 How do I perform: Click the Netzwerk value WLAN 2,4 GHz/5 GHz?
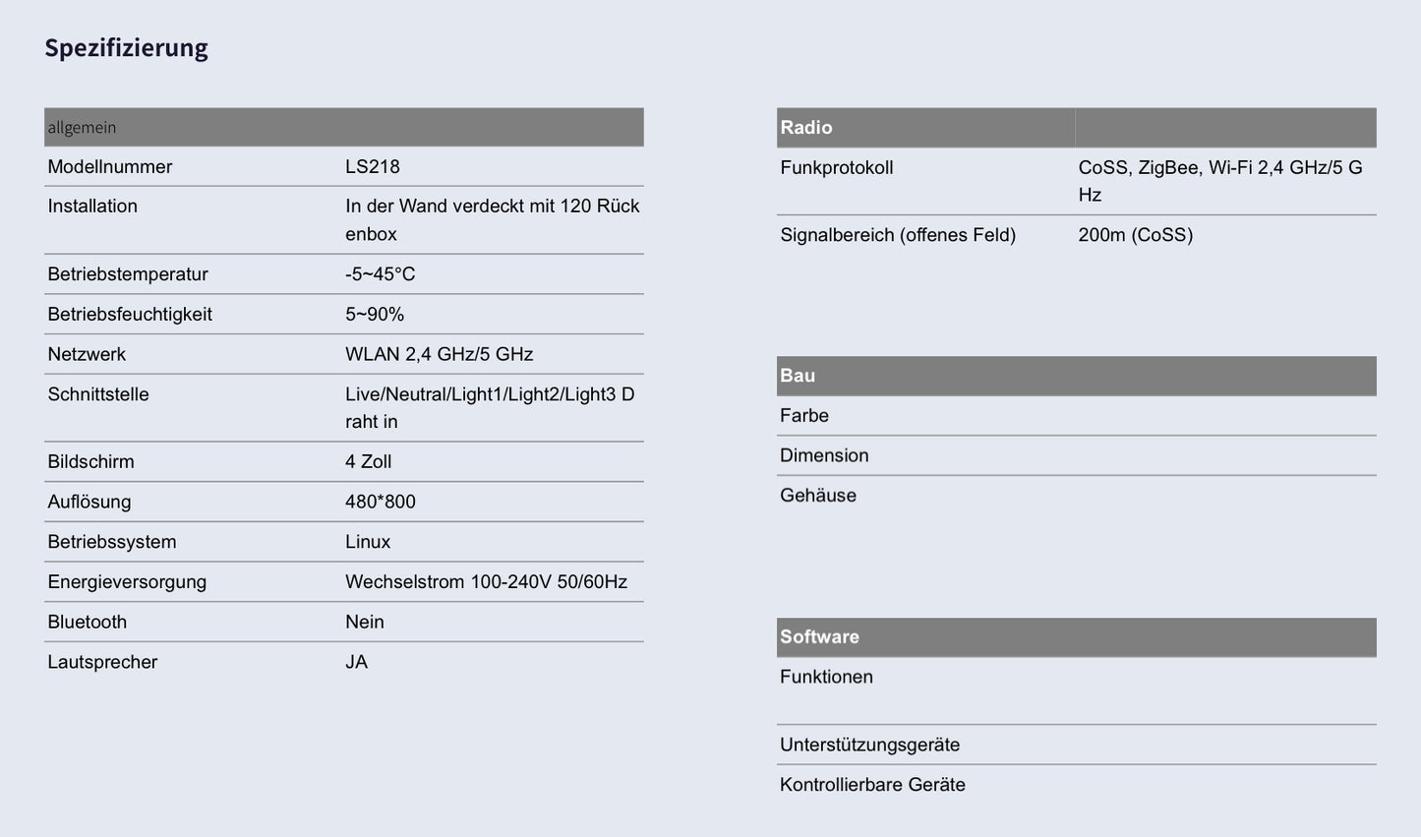pos(439,354)
